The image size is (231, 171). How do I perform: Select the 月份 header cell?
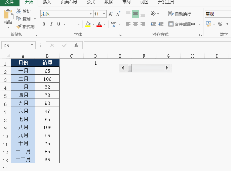(23, 63)
